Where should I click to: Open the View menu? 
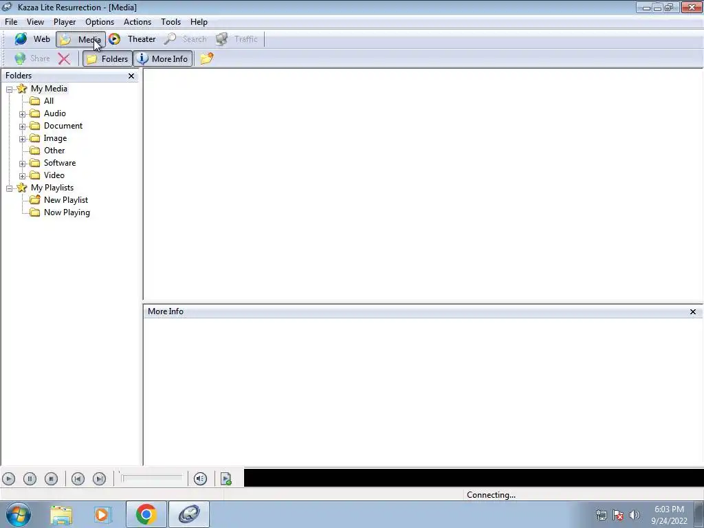point(35,21)
